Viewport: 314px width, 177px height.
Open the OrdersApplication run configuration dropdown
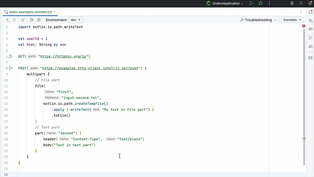225,3
